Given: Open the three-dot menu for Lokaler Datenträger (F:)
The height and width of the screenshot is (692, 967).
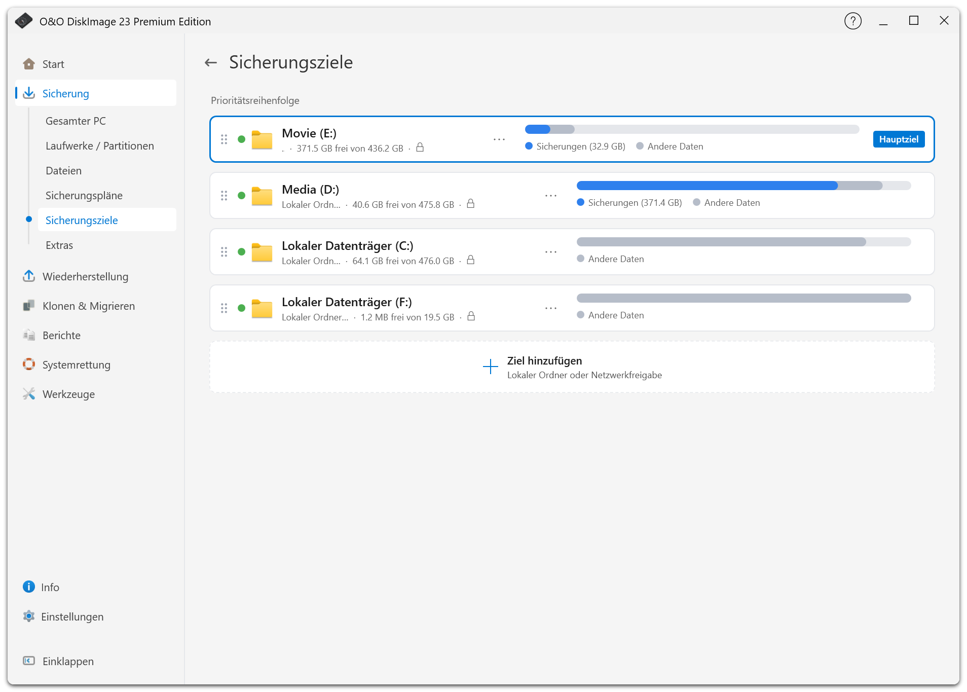Looking at the screenshot, I should pos(551,308).
